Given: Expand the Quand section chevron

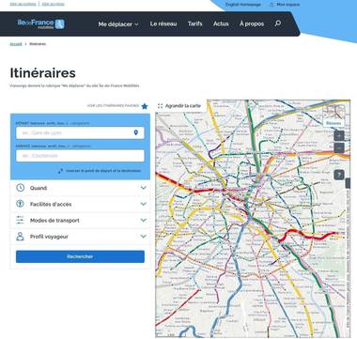Looking at the screenshot, I should pos(144,188).
